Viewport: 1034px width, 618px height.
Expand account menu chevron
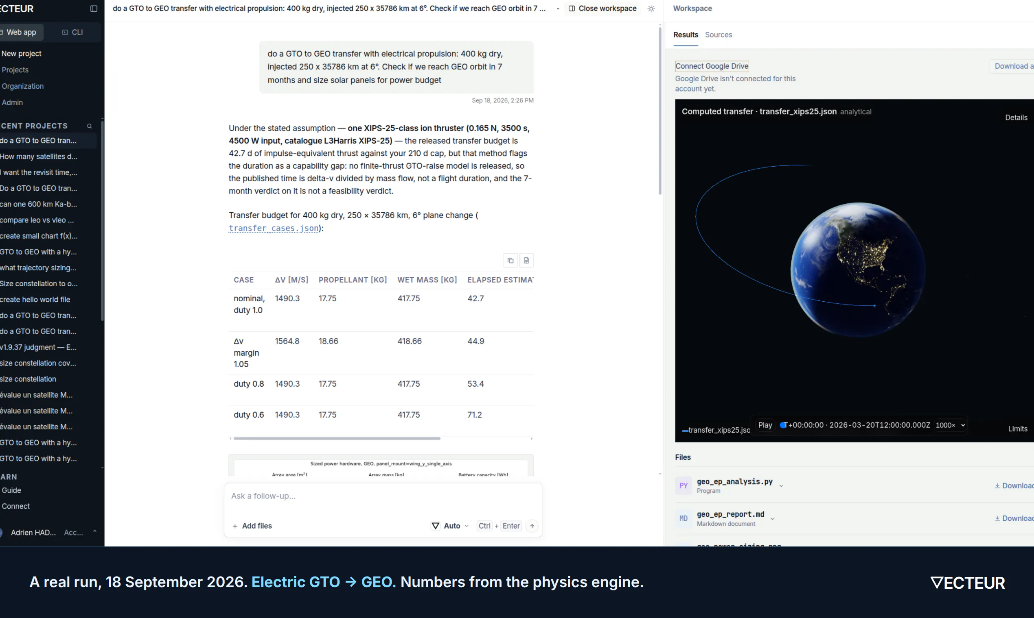pos(94,532)
